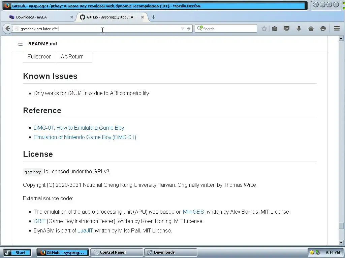Click the GitHub - sysprog taskbar button
345x258 pixels.
click(x=63, y=253)
